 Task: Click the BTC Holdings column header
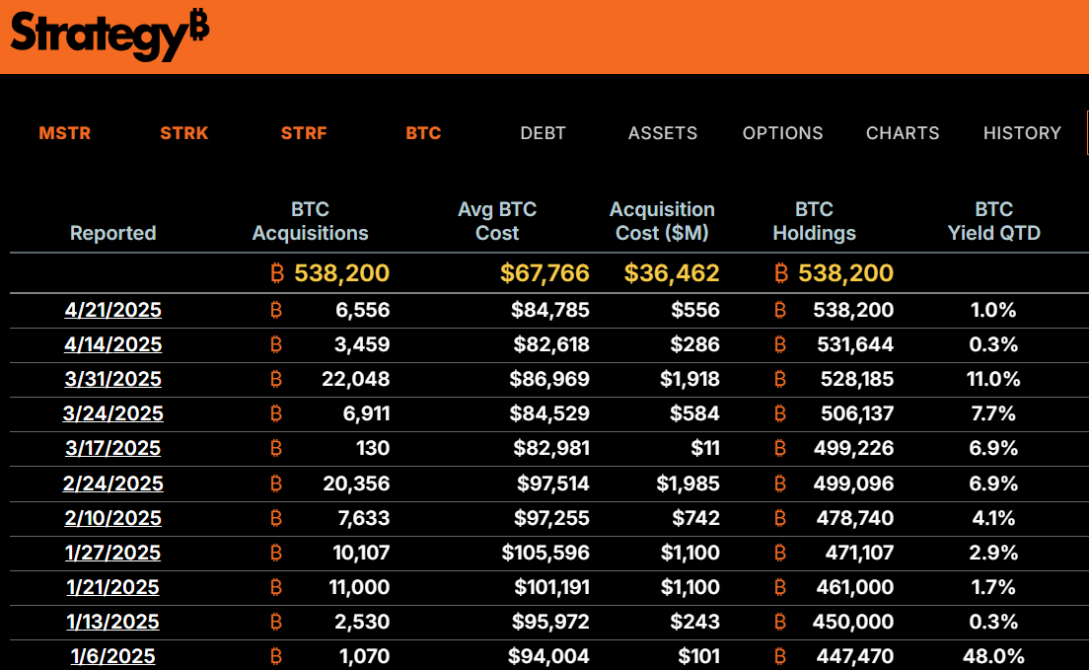click(815, 221)
